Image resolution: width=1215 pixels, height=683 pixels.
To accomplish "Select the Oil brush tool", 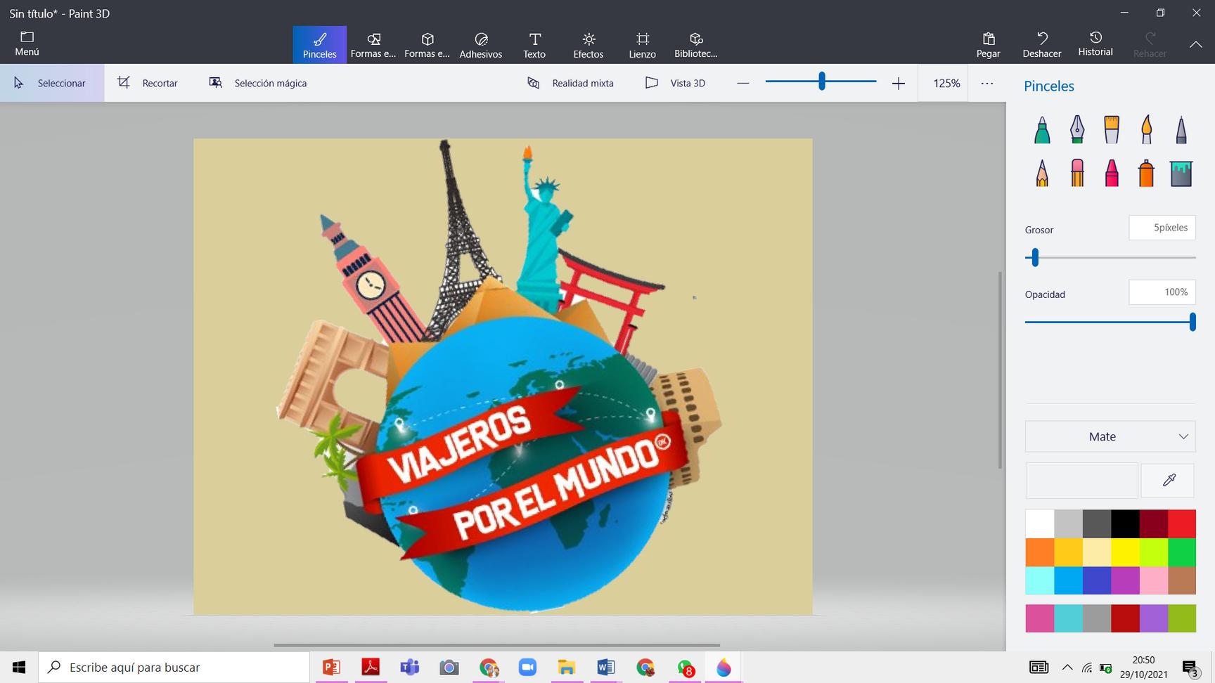I will pos(1112,130).
